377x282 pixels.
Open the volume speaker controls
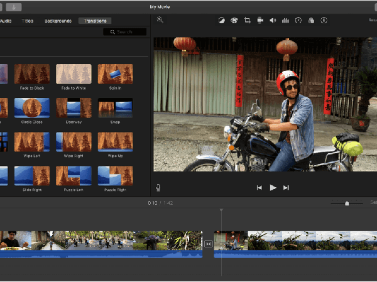(273, 20)
